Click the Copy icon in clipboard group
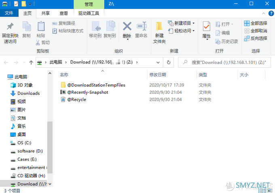 pyautogui.click(x=27, y=26)
